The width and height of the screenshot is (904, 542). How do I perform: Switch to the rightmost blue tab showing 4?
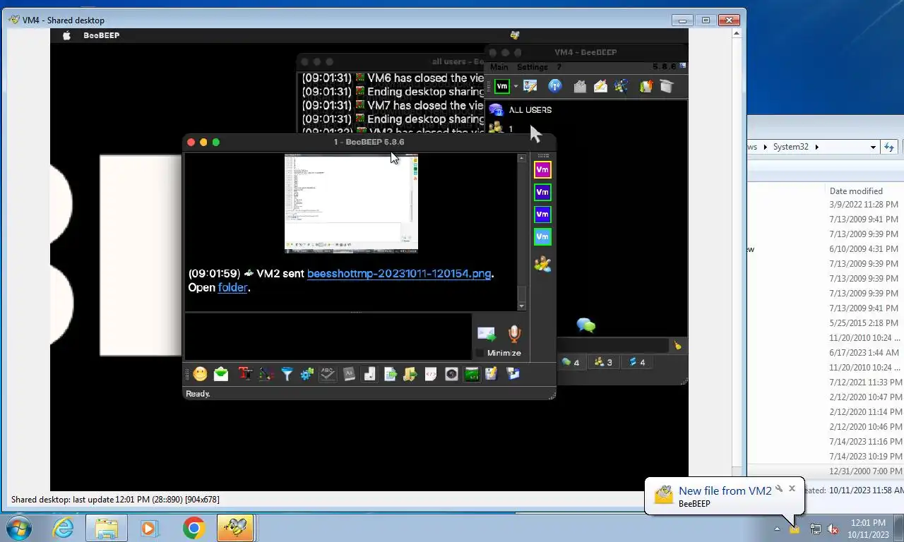coord(637,362)
